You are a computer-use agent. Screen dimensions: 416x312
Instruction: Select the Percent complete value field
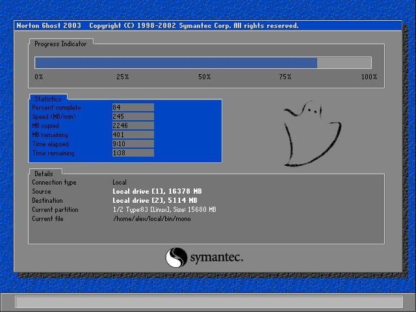tap(133, 107)
